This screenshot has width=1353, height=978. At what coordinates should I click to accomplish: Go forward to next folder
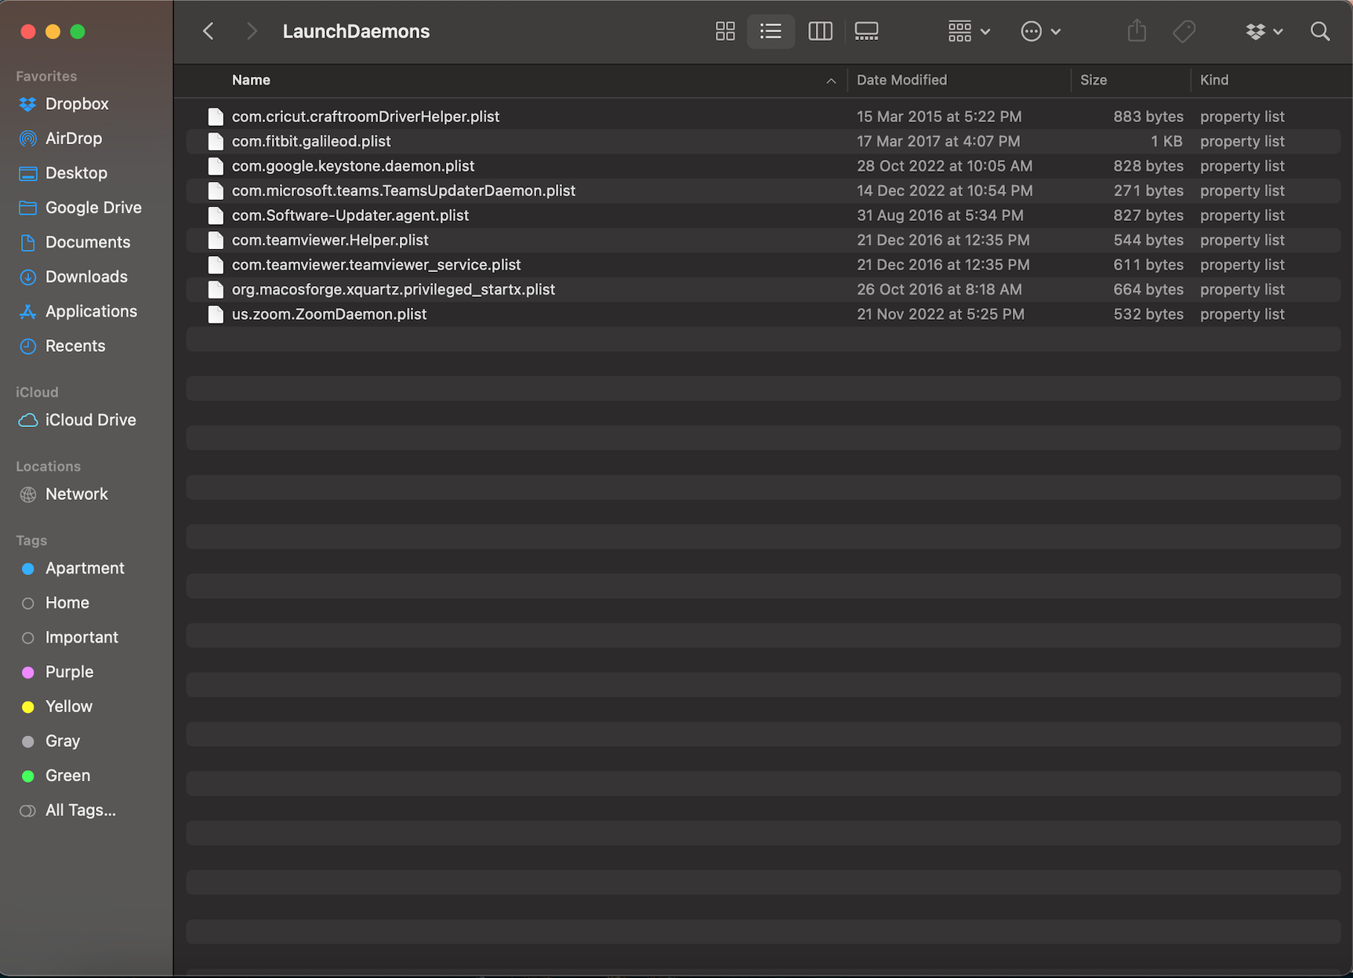252,31
